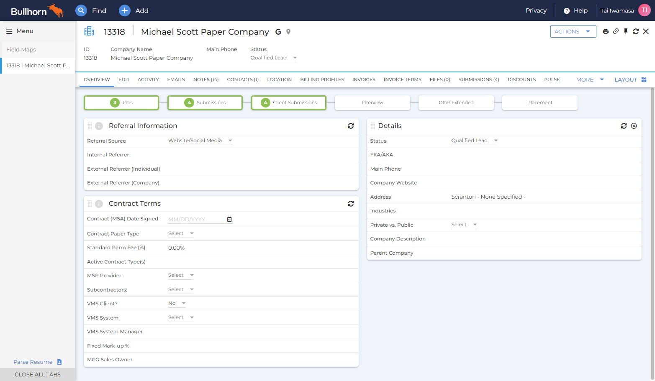Click CLOSE ALL TABS button

click(x=38, y=375)
